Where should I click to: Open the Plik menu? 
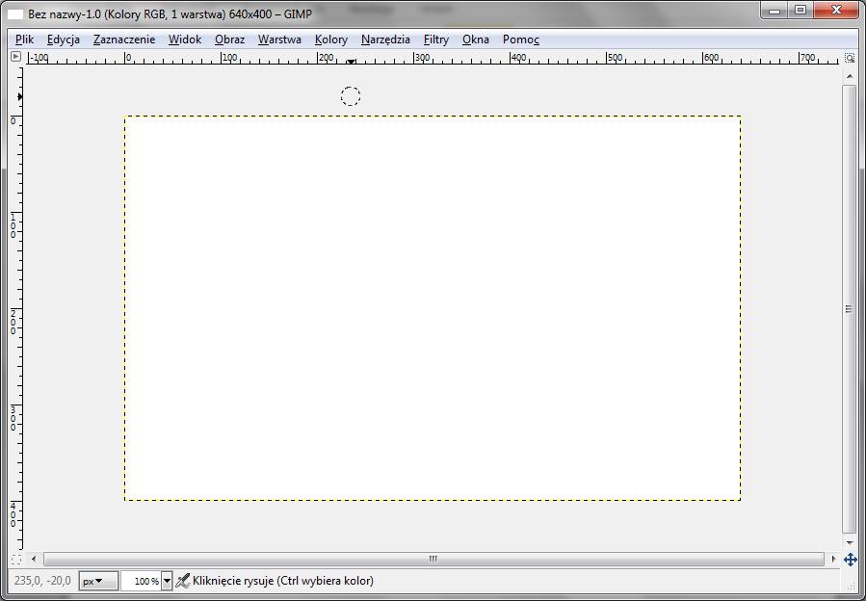point(24,39)
